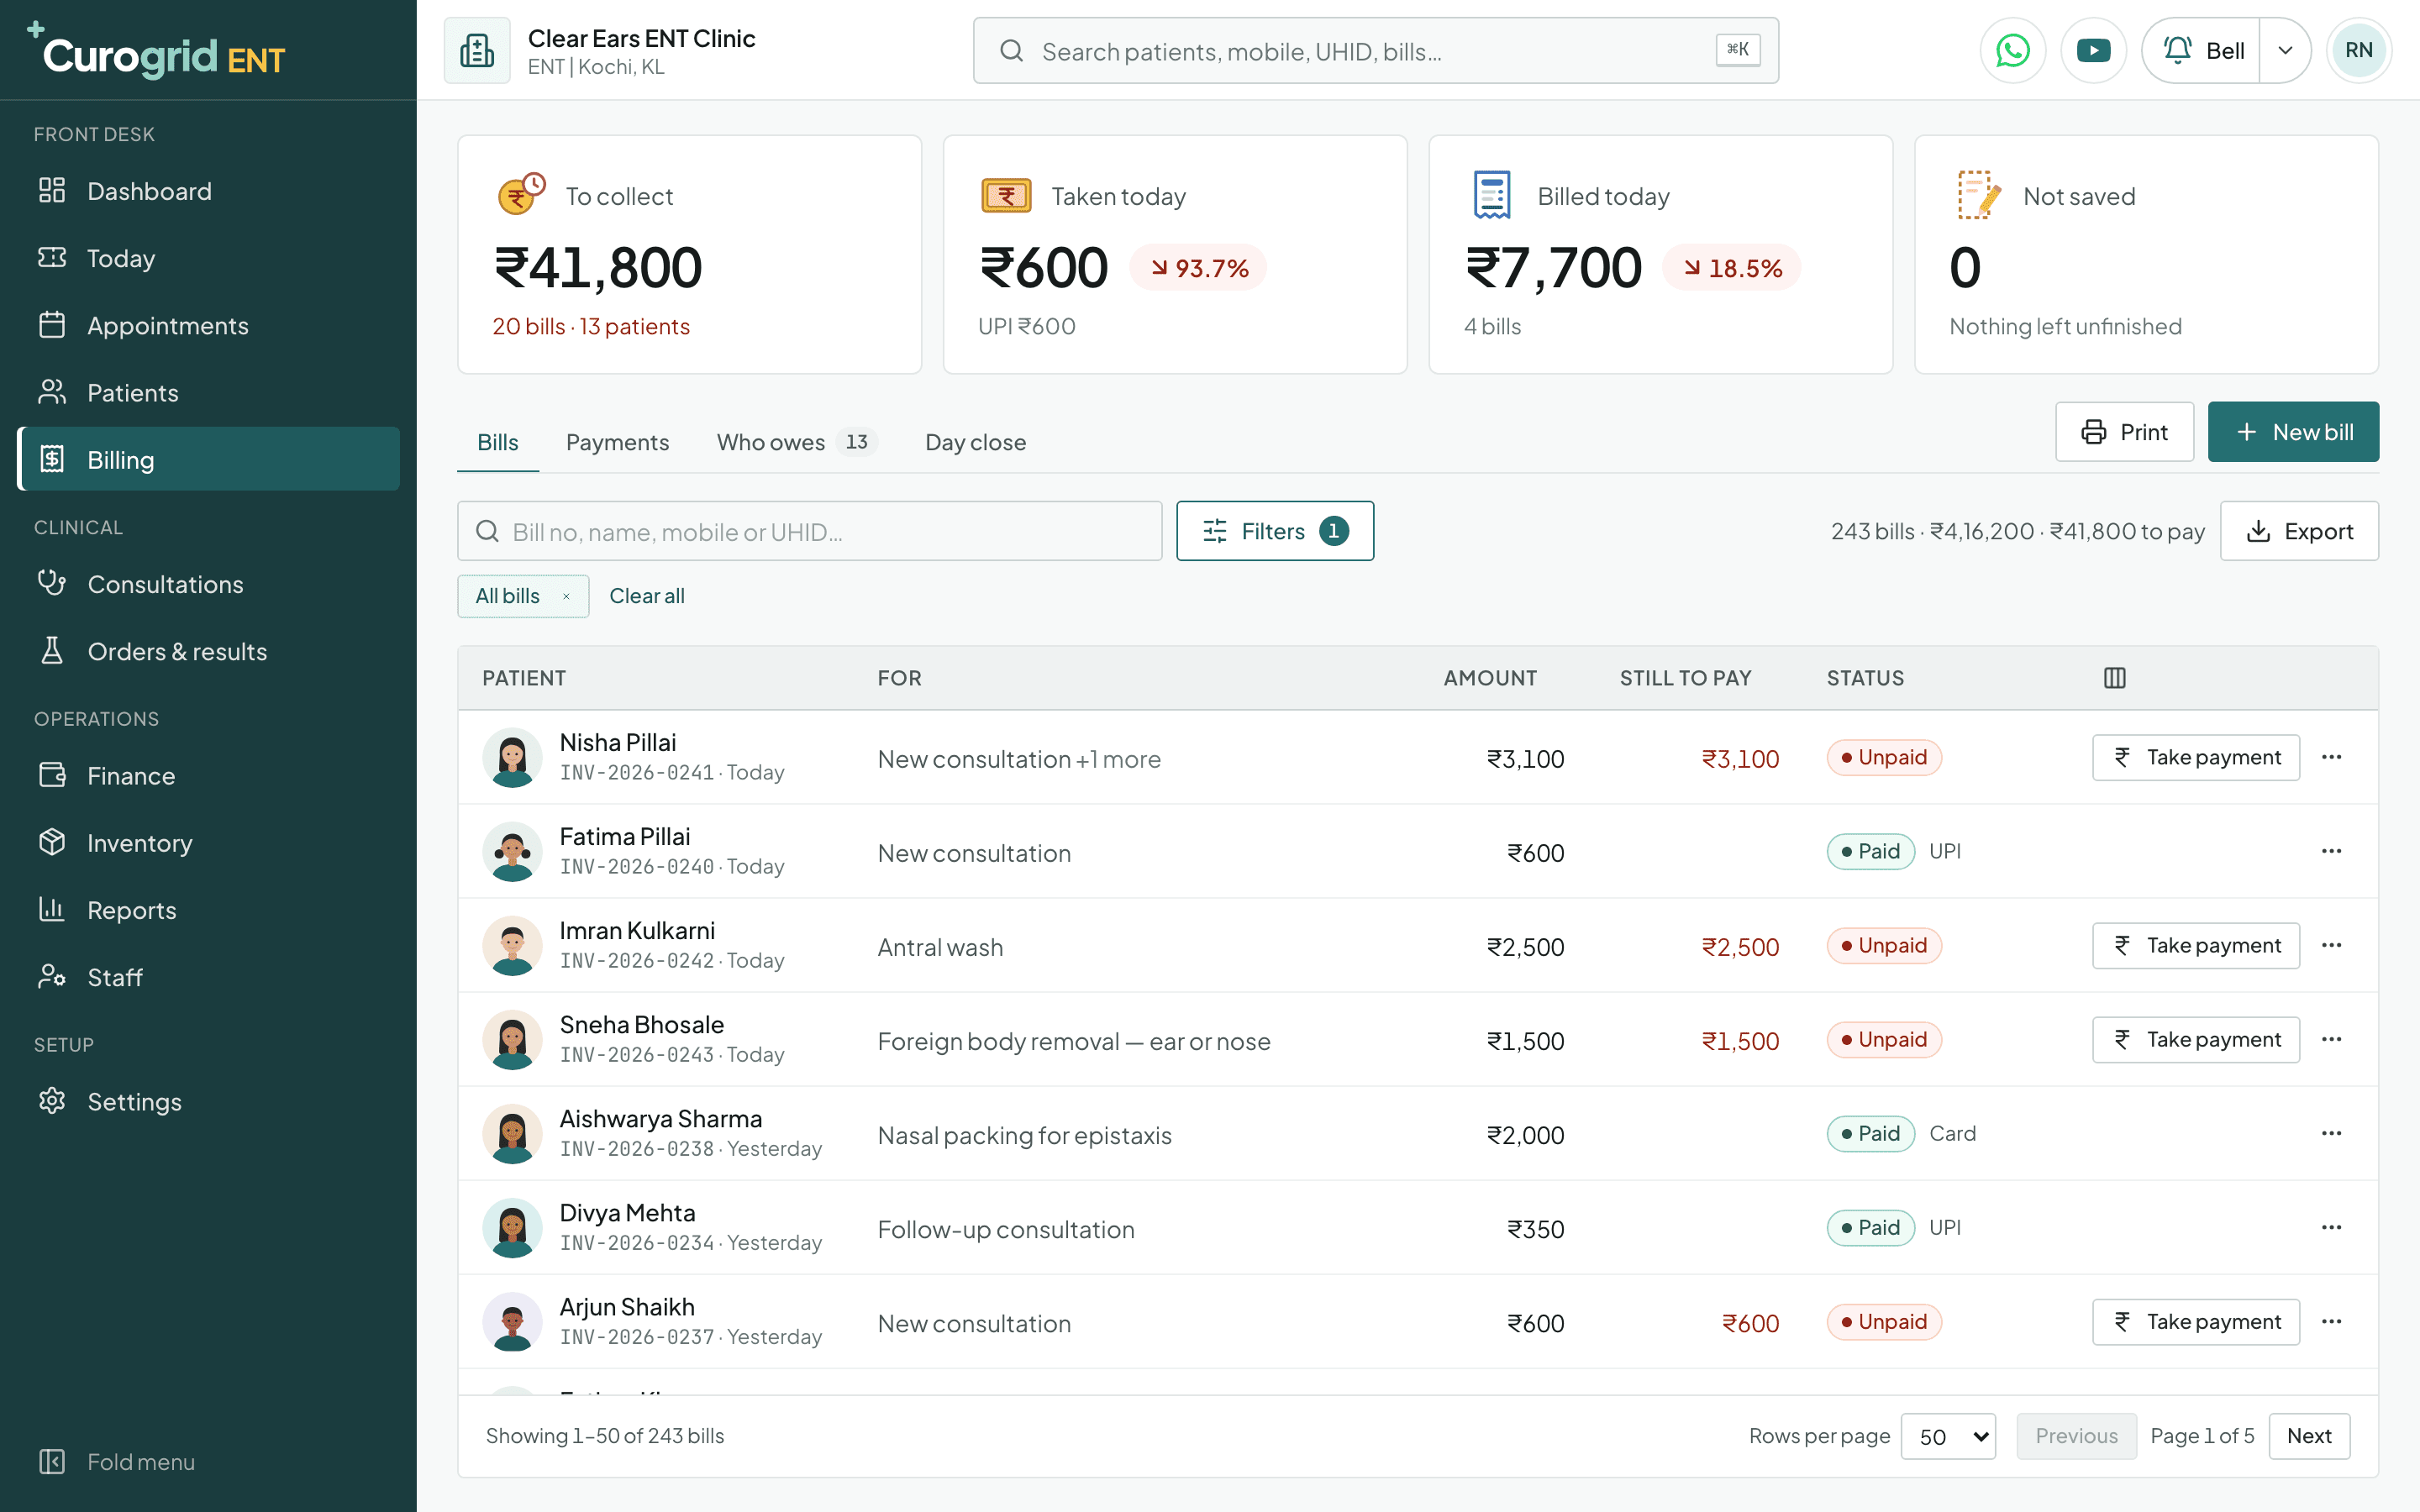The width and height of the screenshot is (2420, 1512).
Task: Switch to the Who owes tab
Action: coord(796,442)
